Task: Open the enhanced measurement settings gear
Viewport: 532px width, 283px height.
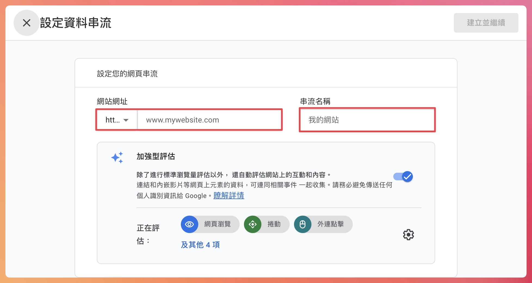Action: coord(408,235)
